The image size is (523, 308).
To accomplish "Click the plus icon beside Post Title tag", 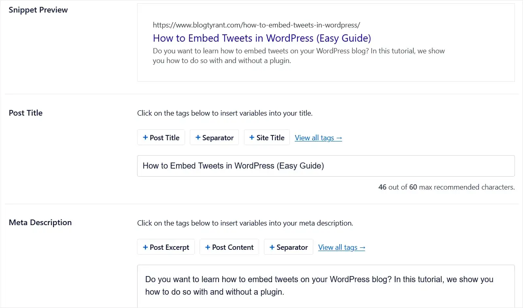I will pos(145,137).
